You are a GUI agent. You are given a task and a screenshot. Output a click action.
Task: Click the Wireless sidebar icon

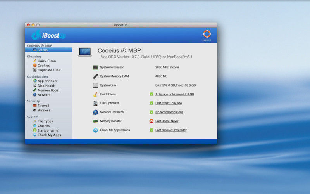point(35,110)
